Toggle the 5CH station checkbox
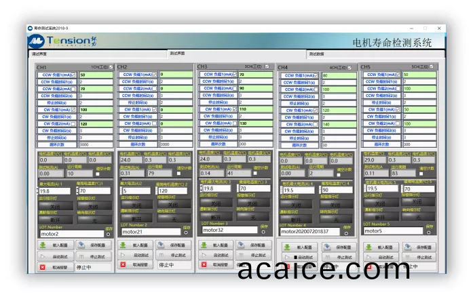 pyautogui.click(x=432, y=66)
